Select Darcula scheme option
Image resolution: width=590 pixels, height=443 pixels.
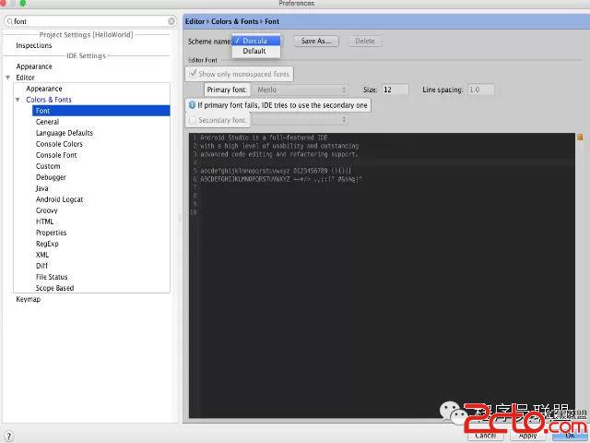pyautogui.click(x=256, y=41)
